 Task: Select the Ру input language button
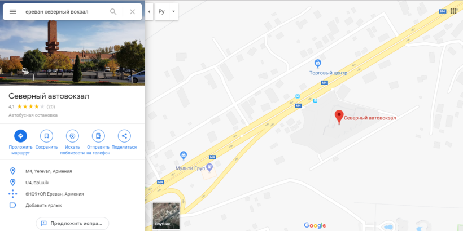(162, 12)
